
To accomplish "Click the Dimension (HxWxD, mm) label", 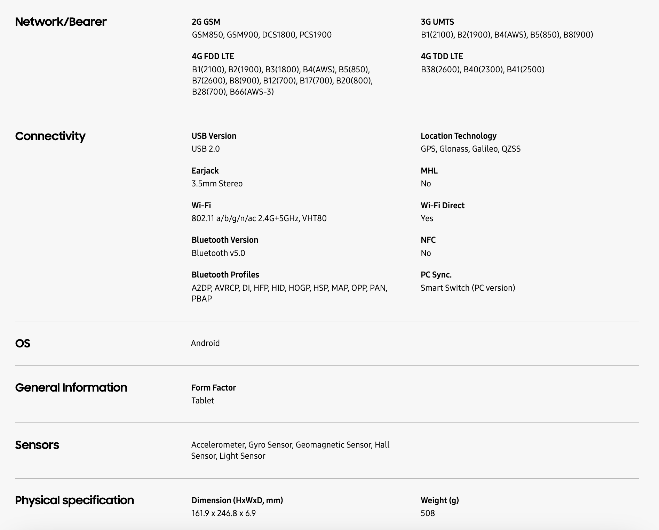I will point(237,500).
